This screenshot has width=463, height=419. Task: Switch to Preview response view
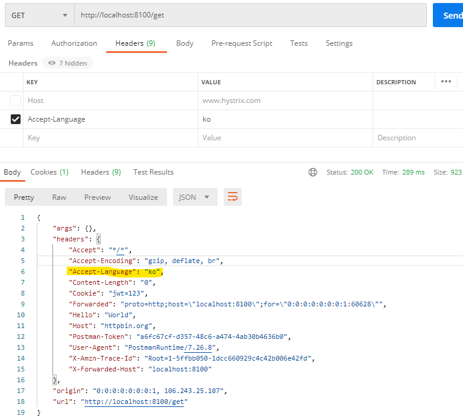pos(98,197)
